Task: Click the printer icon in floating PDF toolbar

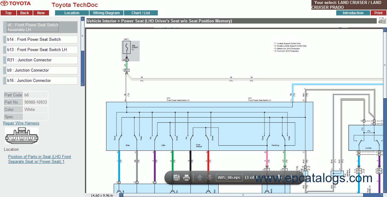Action: point(187,178)
